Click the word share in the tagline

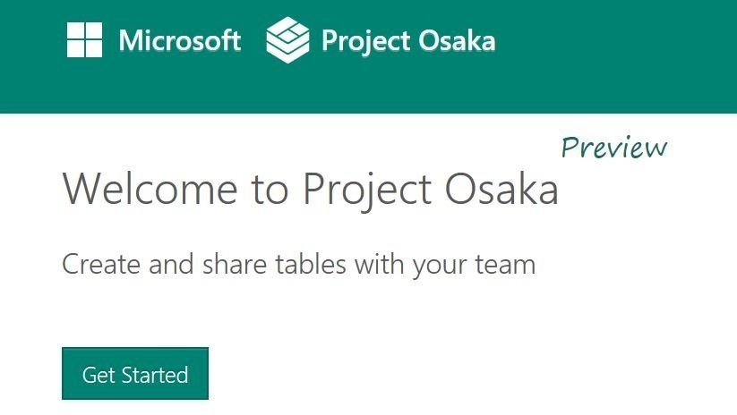235,264
